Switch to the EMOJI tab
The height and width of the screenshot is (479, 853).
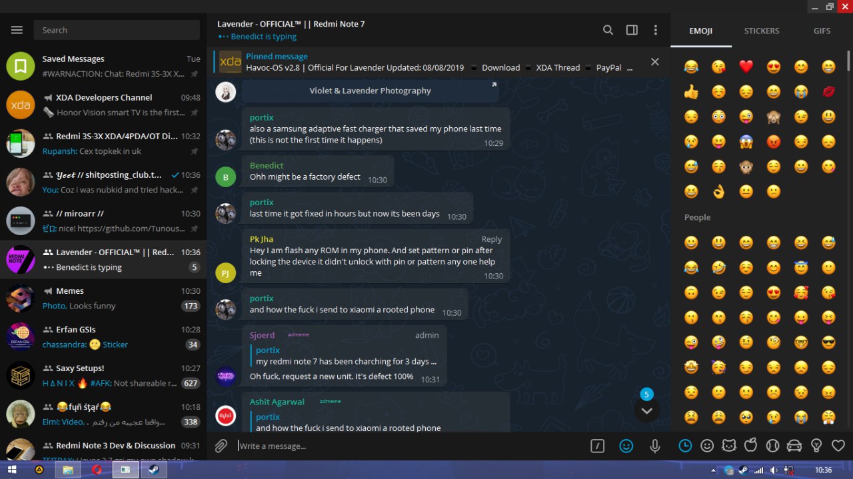pos(701,31)
